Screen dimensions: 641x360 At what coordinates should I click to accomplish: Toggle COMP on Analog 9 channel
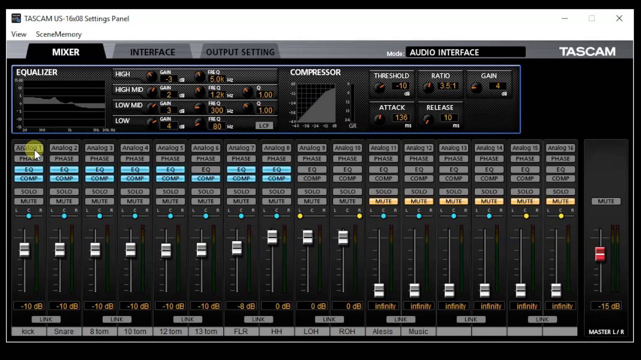(312, 178)
